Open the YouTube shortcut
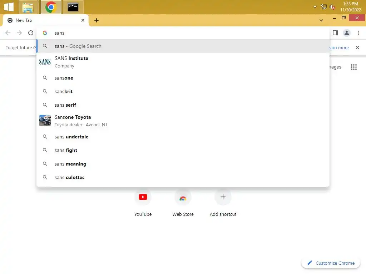 (x=143, y=203)
